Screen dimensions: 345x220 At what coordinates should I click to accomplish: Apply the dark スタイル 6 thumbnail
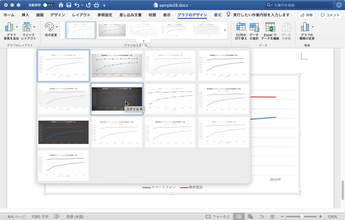tap(117, 99)
